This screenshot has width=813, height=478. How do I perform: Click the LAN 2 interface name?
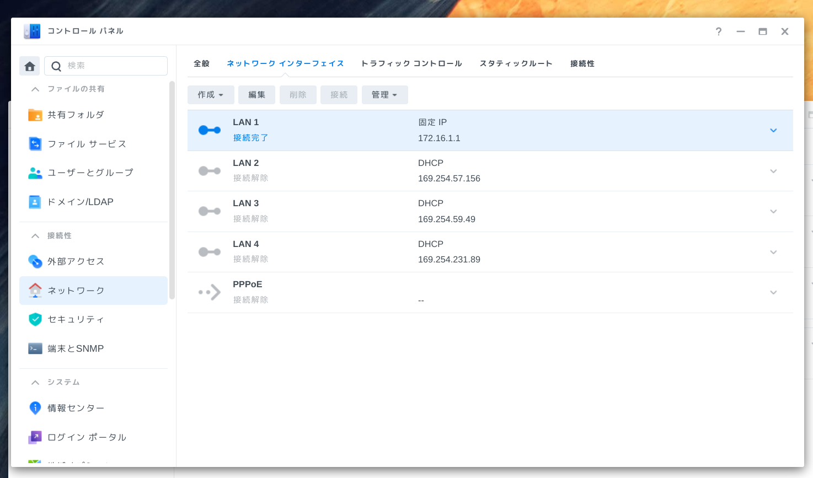click(245, 163)
